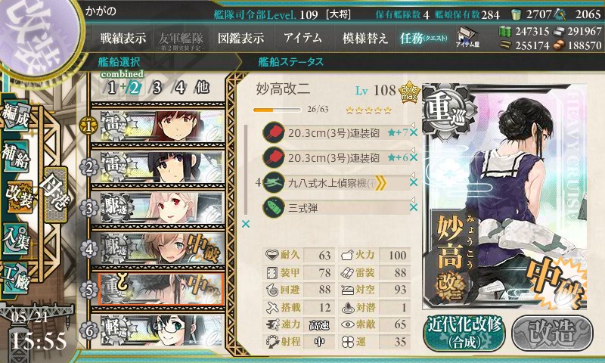Image resolution: width=605 pixels, height=363 pixels.
Task: Click the orange experience progress bar 26/63
Action: (x=277, y=110)
